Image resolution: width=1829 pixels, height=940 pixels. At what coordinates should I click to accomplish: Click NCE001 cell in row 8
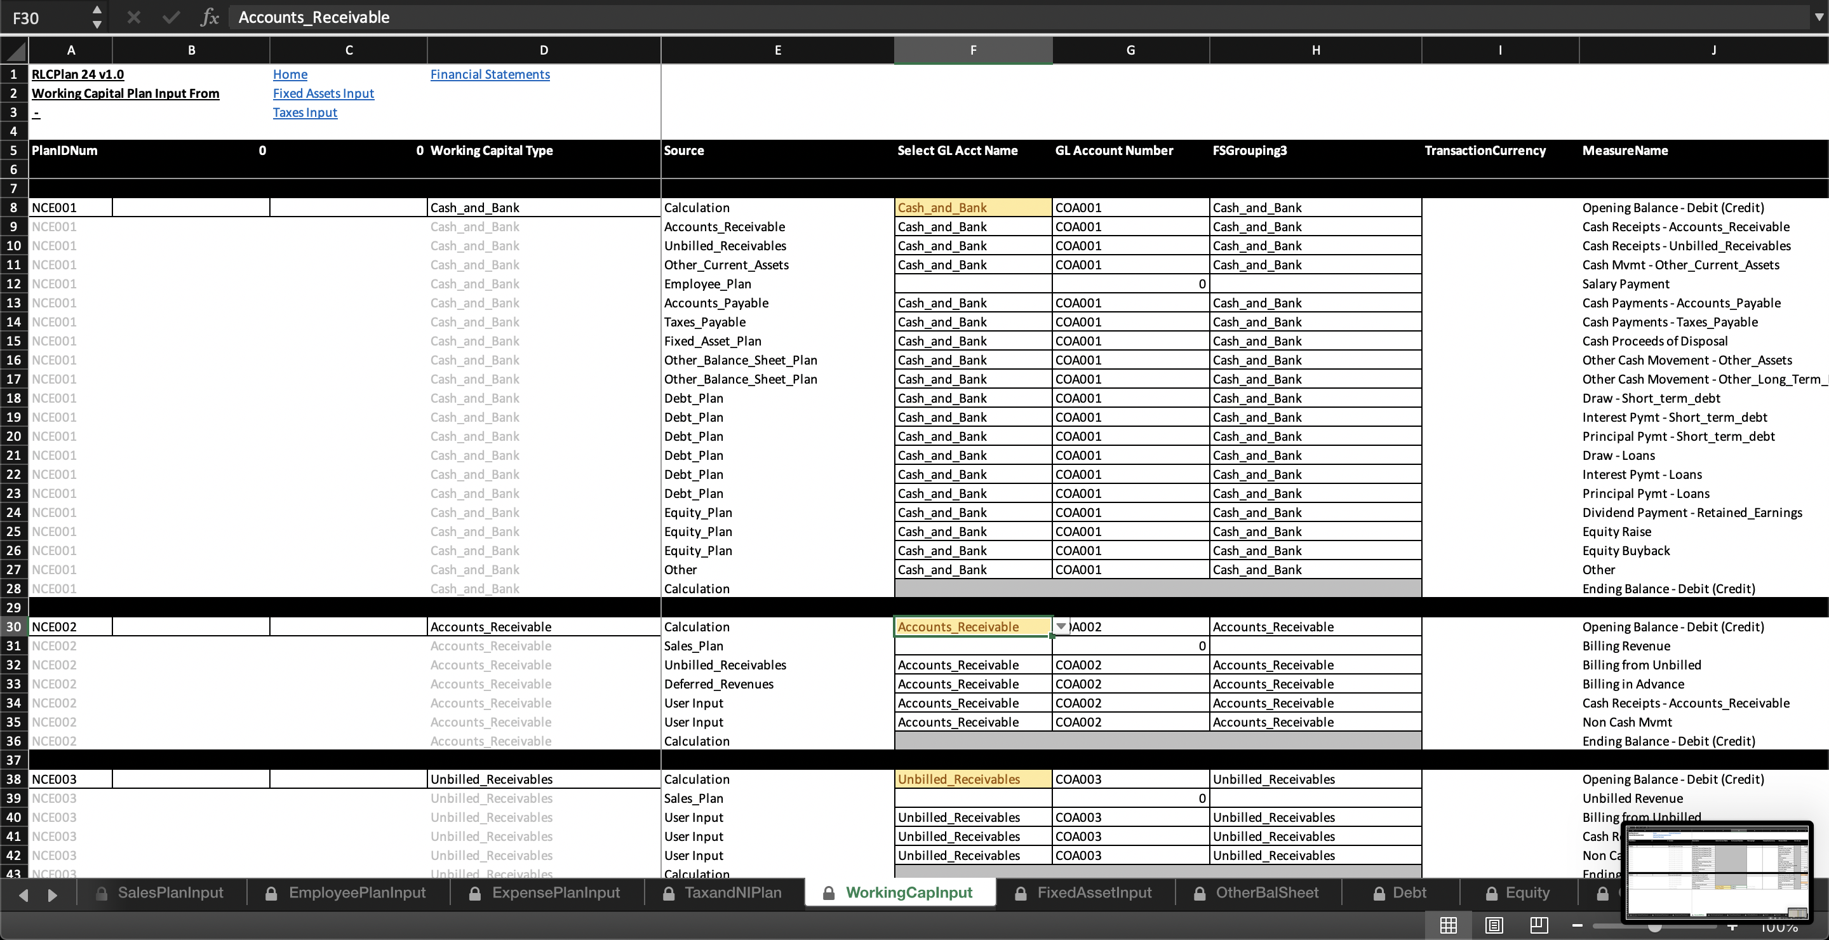tap(70, 207)
